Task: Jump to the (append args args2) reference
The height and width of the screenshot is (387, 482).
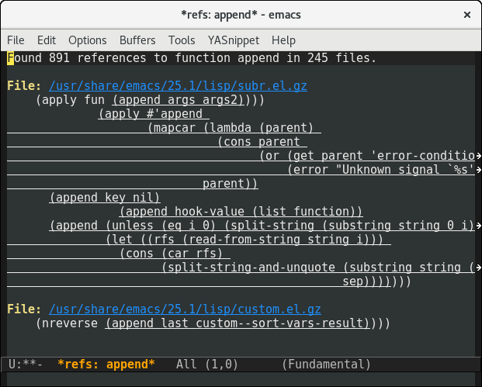Action: point(179,100)
